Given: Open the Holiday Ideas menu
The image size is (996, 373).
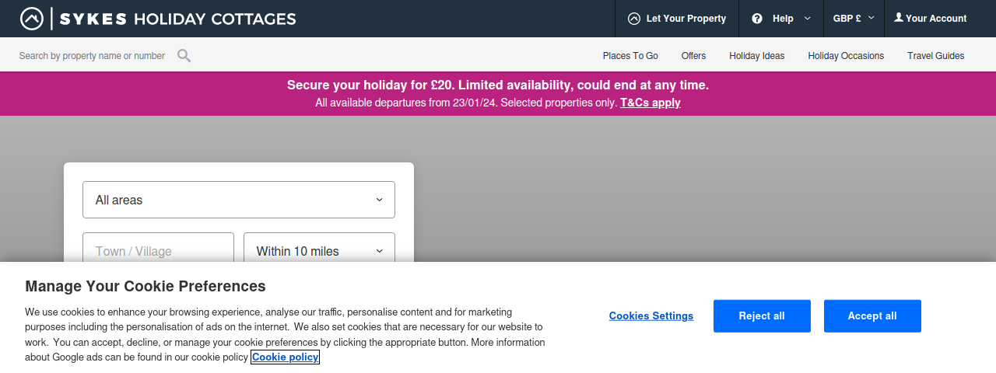Looking at the screenshot, I should (757, 56).
